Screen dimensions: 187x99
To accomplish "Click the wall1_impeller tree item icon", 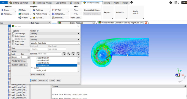I will click(x=10, y=95).
